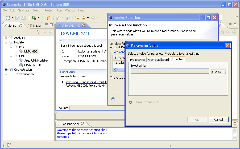Click the Forward arrow in main toolbar
Screen dimensions: 240x149
[93, 18]
